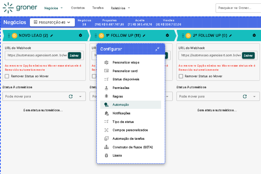This screenshot has height=174, width=261.
Task: Click refresh icon in NOVO LEAD status field
Action: tap(71, 97)
